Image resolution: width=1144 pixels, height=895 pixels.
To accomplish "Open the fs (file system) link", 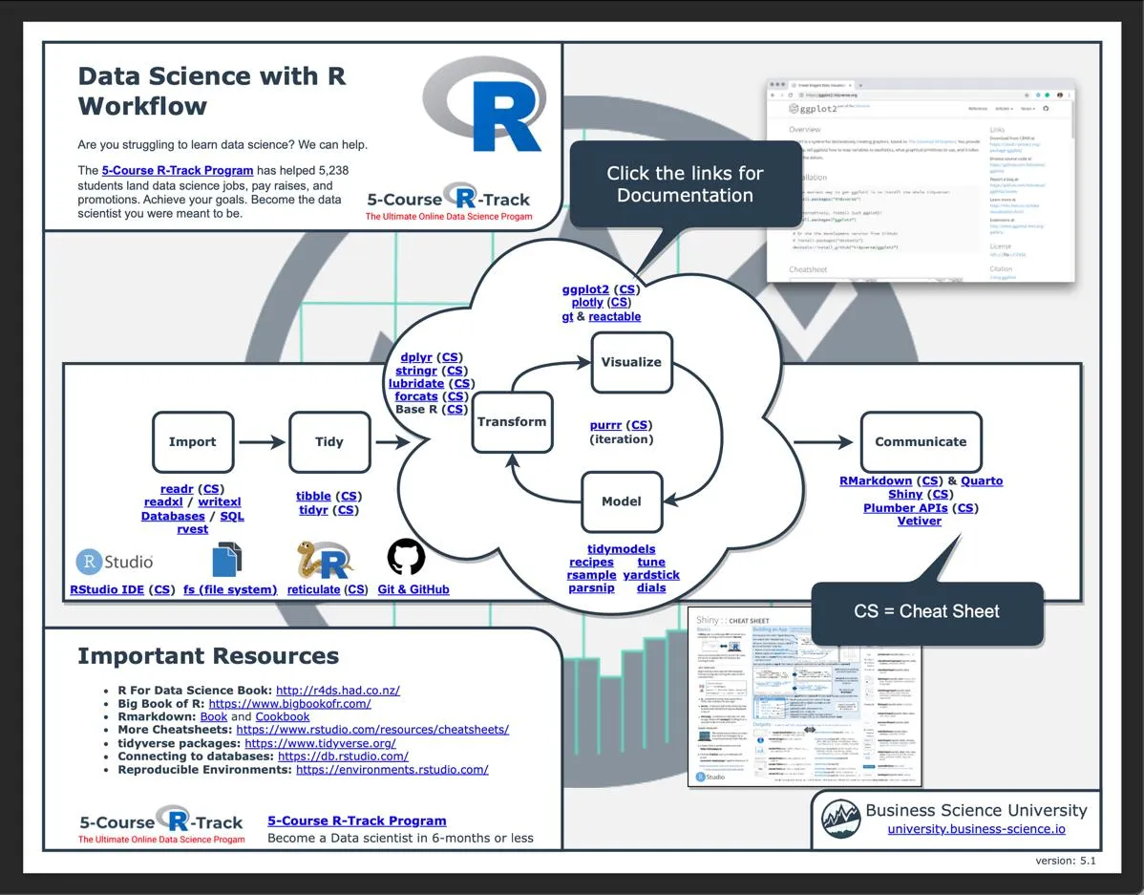I will coord(230,590).
